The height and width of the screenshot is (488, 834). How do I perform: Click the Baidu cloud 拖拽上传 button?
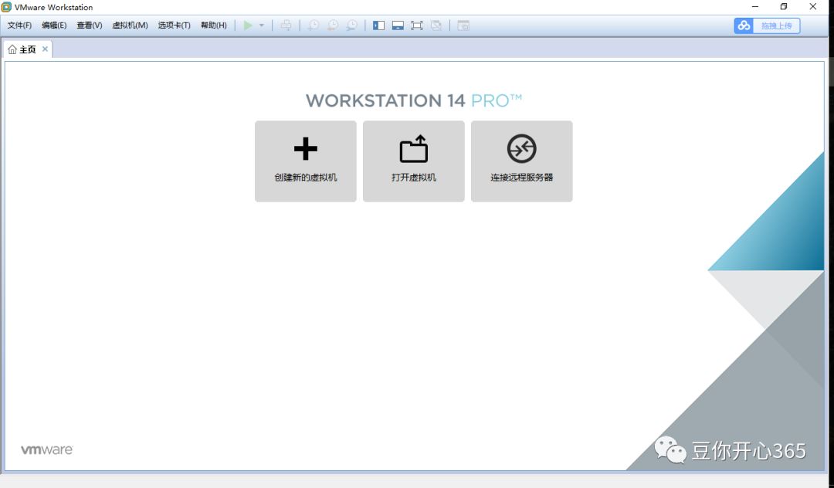767,25
